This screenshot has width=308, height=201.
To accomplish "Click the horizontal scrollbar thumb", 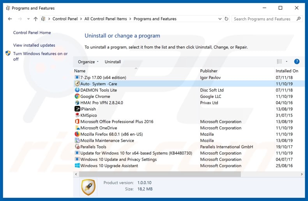I will coord(160,174).
